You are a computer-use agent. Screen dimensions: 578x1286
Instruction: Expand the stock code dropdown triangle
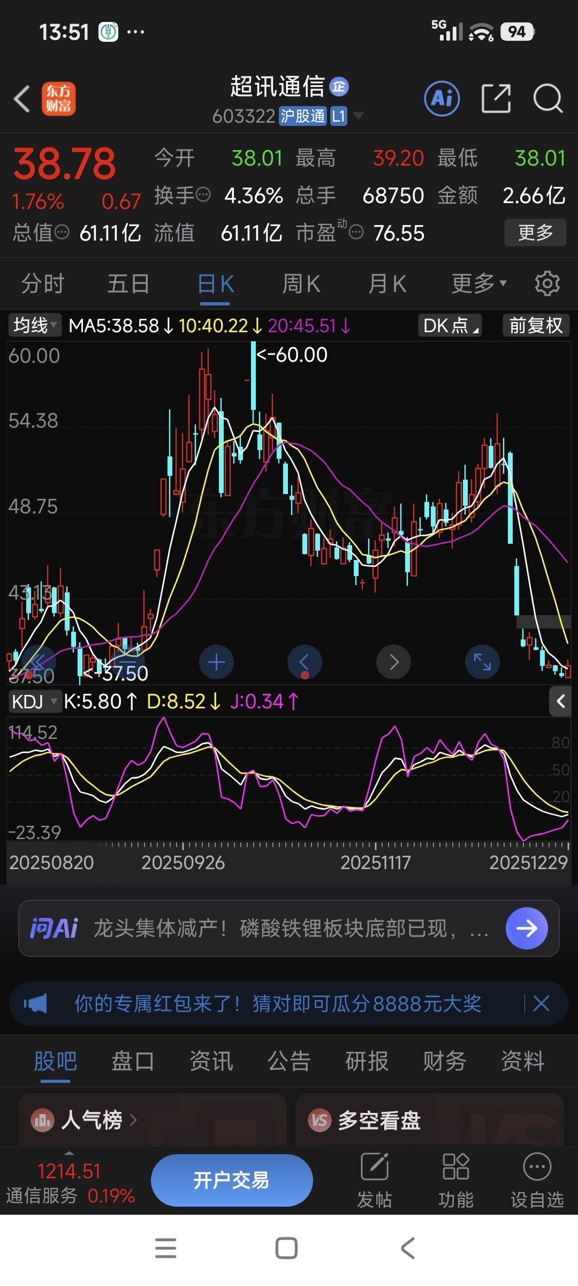[x=358, y=115]
